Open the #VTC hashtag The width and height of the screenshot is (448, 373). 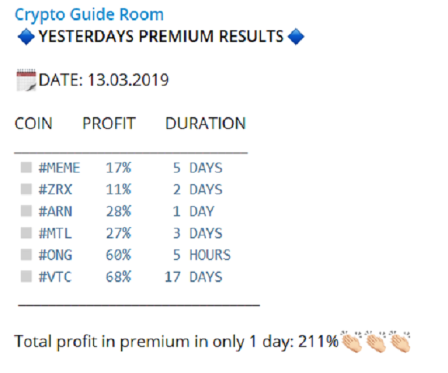click(55, 277)
